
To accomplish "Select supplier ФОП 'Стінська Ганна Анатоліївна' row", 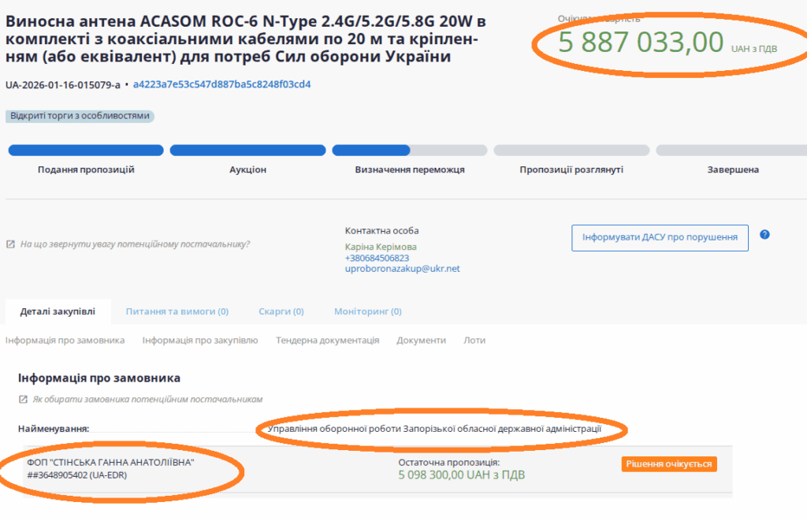I will (x=110, y=469).
